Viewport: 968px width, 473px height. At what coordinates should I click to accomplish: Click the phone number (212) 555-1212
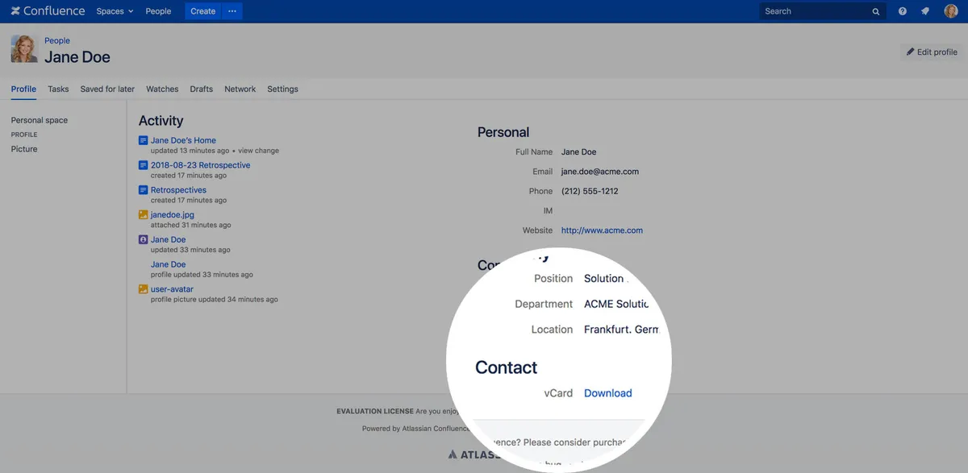590,191
